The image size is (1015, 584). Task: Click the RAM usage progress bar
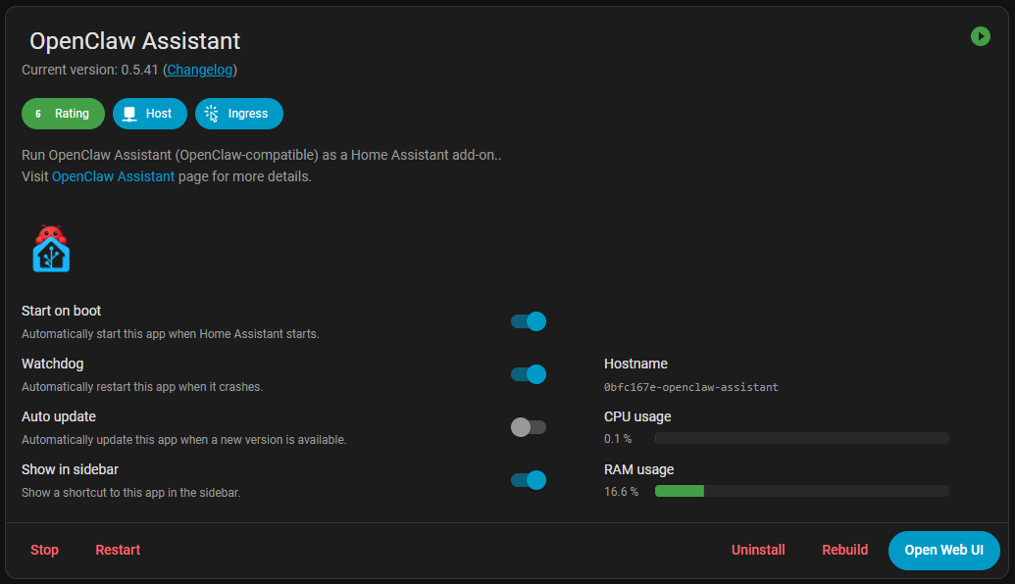point(801,491)
